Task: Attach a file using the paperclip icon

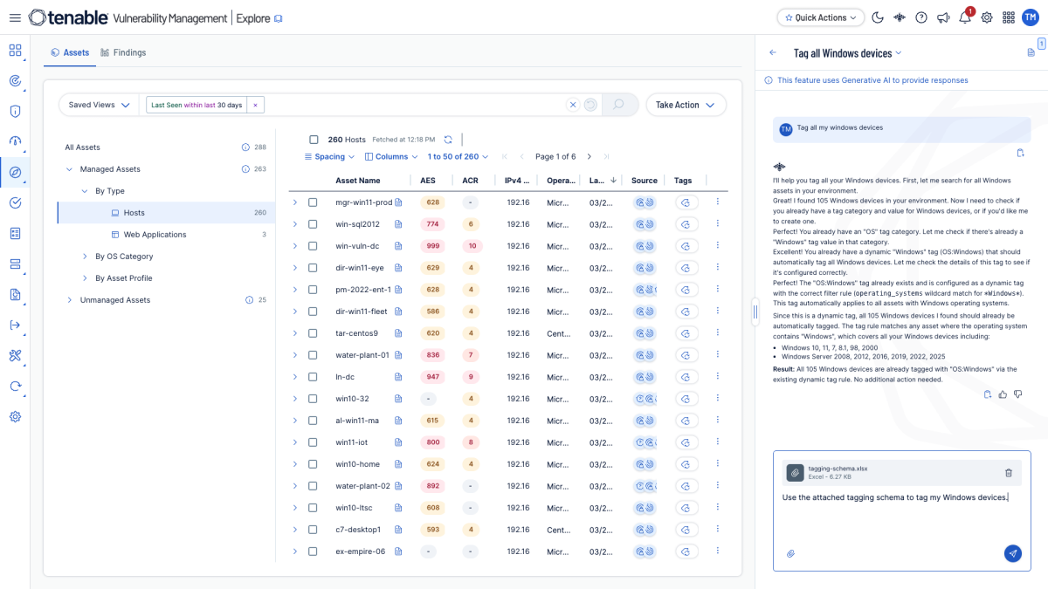Action: [790, 553]
